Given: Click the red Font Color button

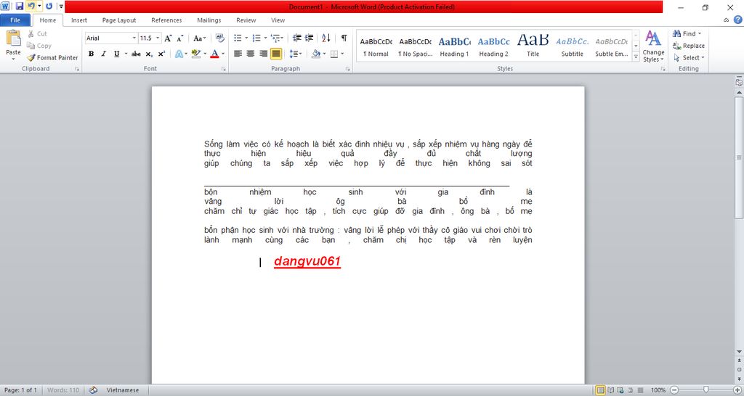Looking at the screenshot, I should click(214, 54).
